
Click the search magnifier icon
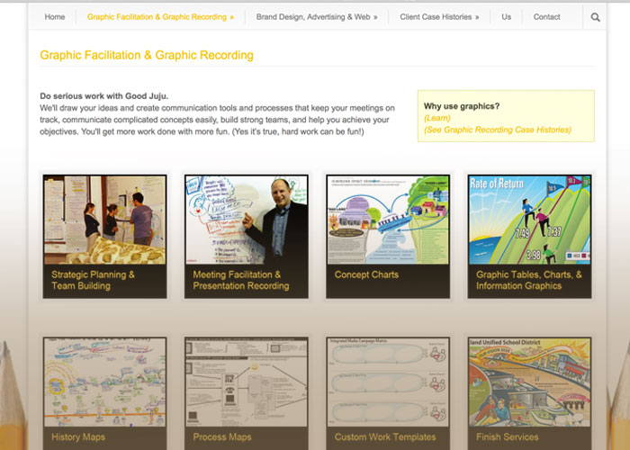pyautogui.click(x=596, y=17)
